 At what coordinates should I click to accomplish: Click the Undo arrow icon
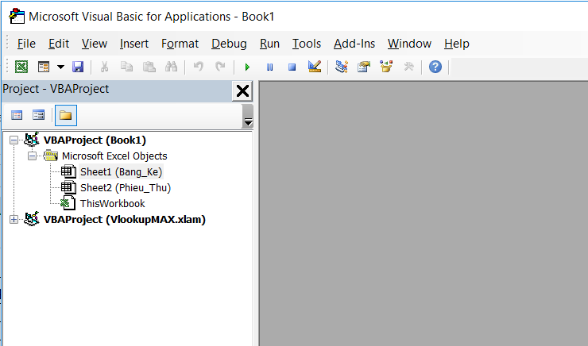[x=199, y=67]
